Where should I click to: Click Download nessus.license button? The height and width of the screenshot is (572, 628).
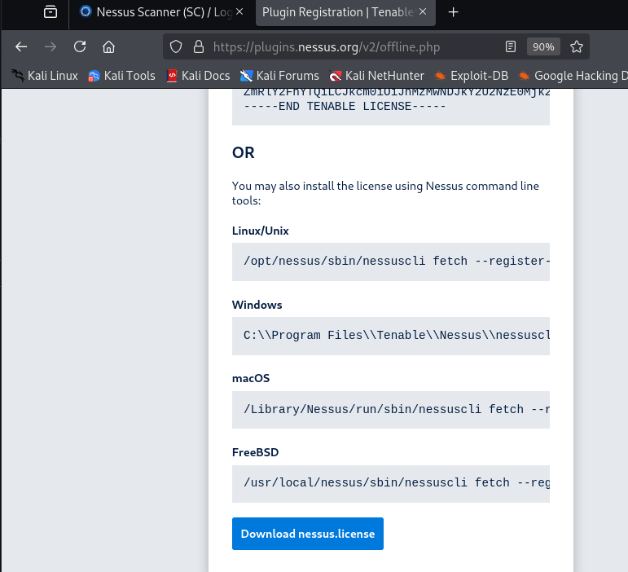click(x=307, y=534)
